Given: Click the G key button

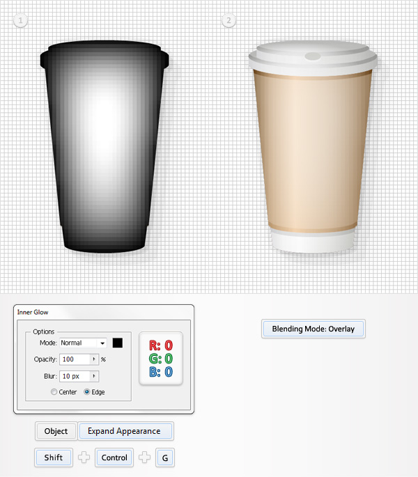Looking at the screenshot, I should click(x=165, y=458).
